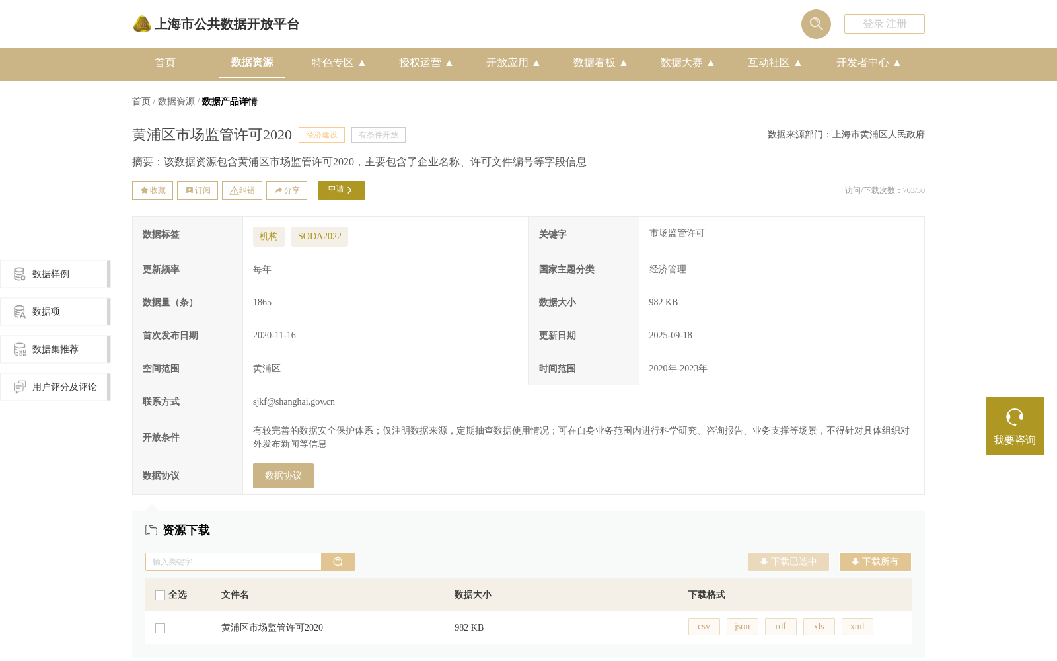Click the 登录 注册 button
The width and height of the screenshot is (1057, 661).
click(x=885, y=24)
